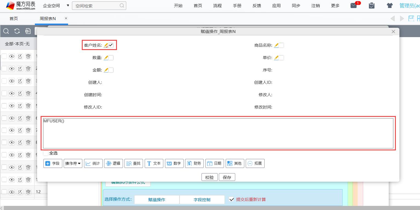This screenshot has height=210, width=420.
Task: Click the 魔方网表 logo
Action: (x=21, y=5)
